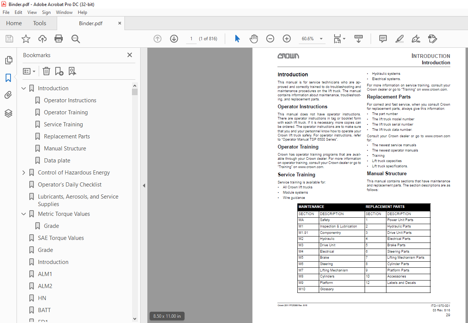The width and height of the screenshot is (468, 323).
Task: Zoom in with the plus button
Action: tap(287, 39)
